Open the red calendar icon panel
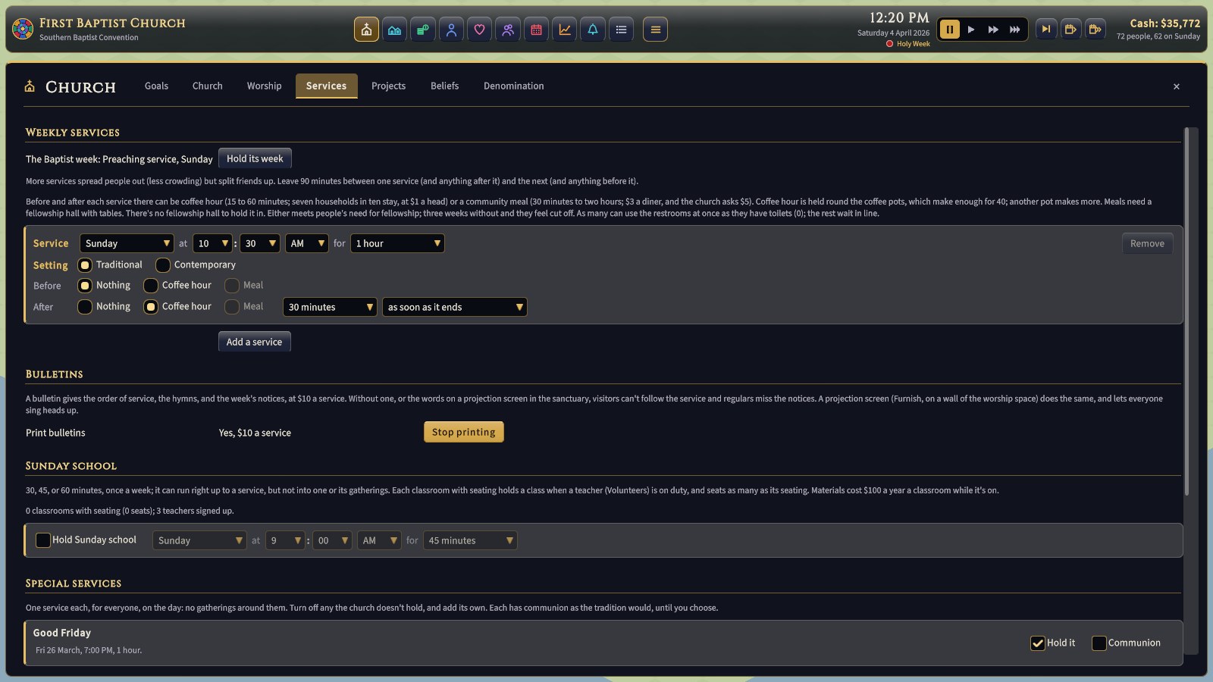Viewport: 1213px width, 682px height. click(x=536, y=30)
